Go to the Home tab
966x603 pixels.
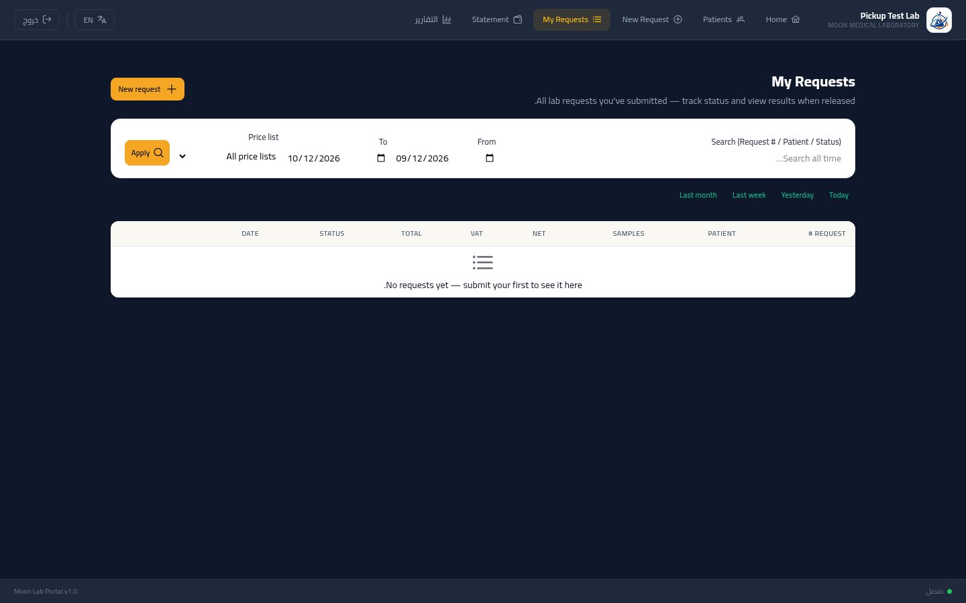(x=783, y=19)
